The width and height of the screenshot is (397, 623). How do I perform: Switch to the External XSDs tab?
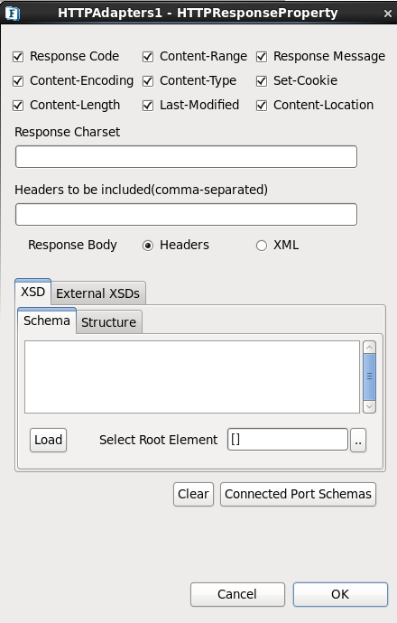point(98,293)
